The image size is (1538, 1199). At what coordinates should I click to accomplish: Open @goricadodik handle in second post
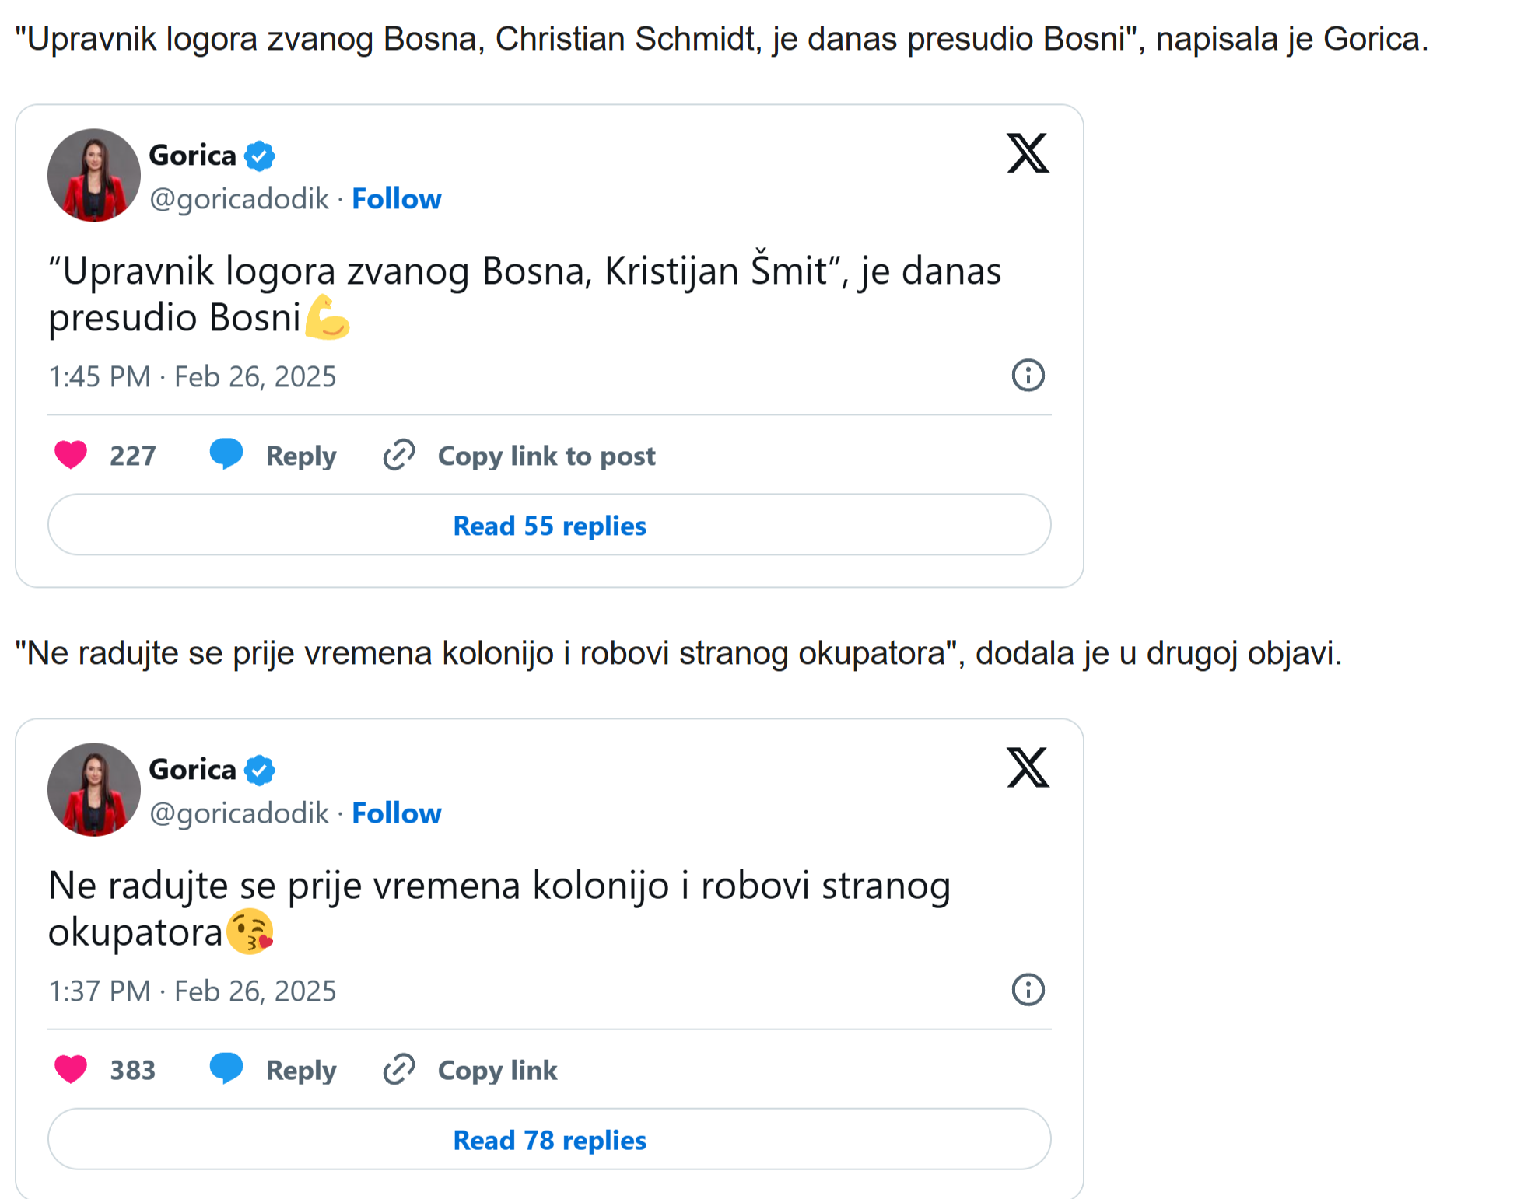pos(239,813)
